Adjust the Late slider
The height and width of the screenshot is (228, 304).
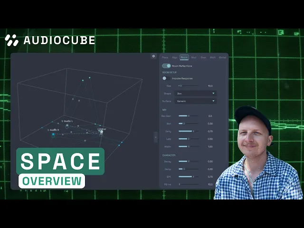(x=189, y=139)
